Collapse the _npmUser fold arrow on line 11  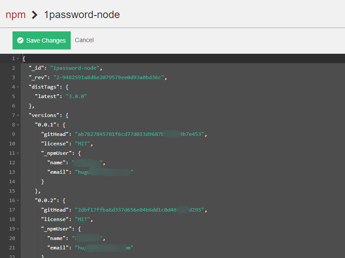coord(18,153)
